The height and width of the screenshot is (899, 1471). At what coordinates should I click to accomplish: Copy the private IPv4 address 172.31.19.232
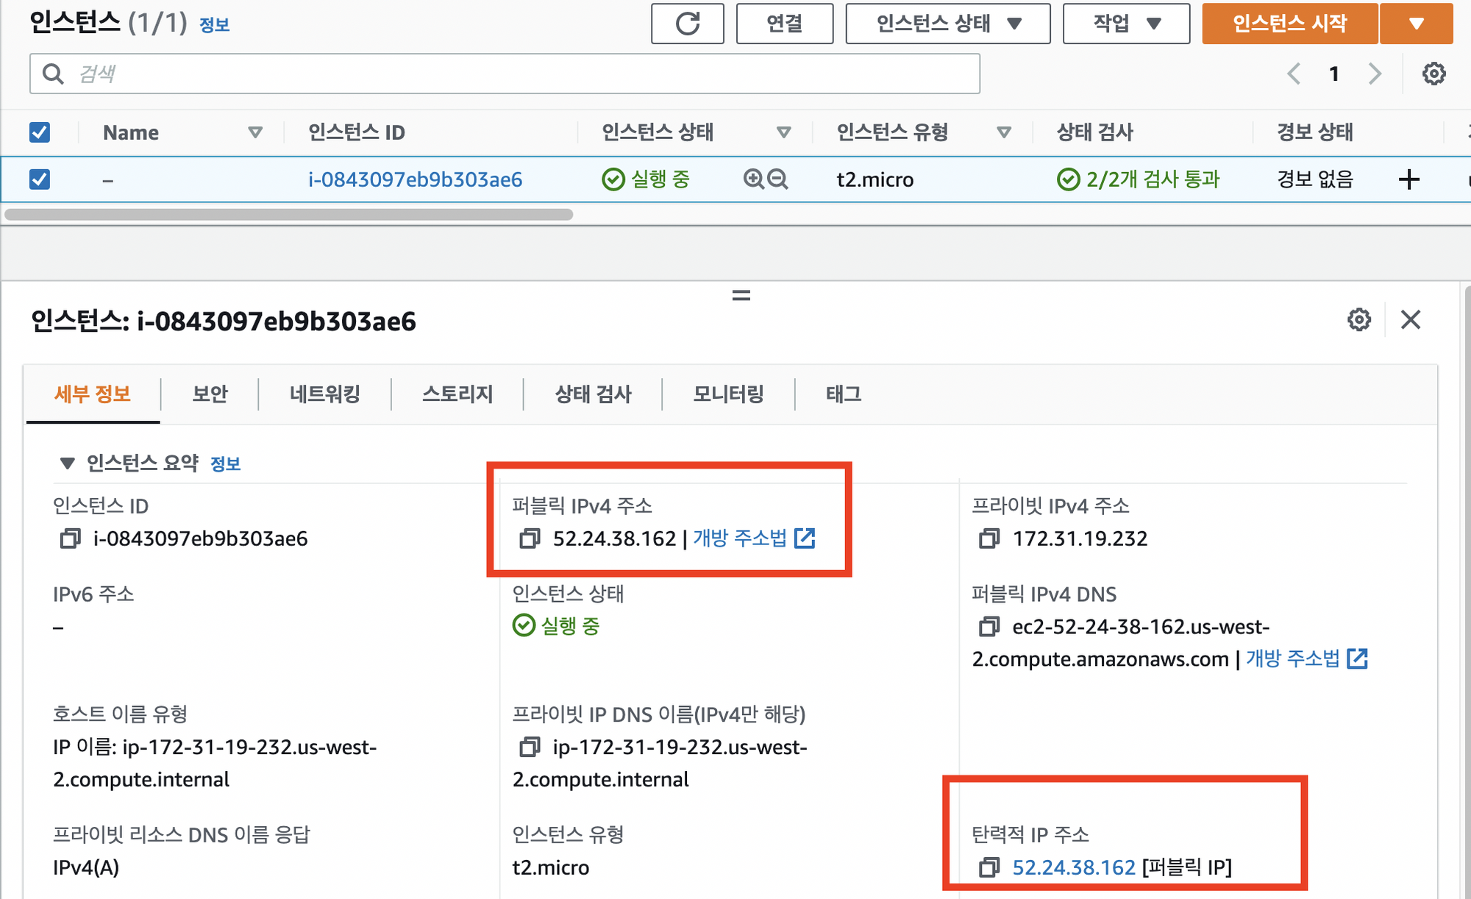coord(989,539)
